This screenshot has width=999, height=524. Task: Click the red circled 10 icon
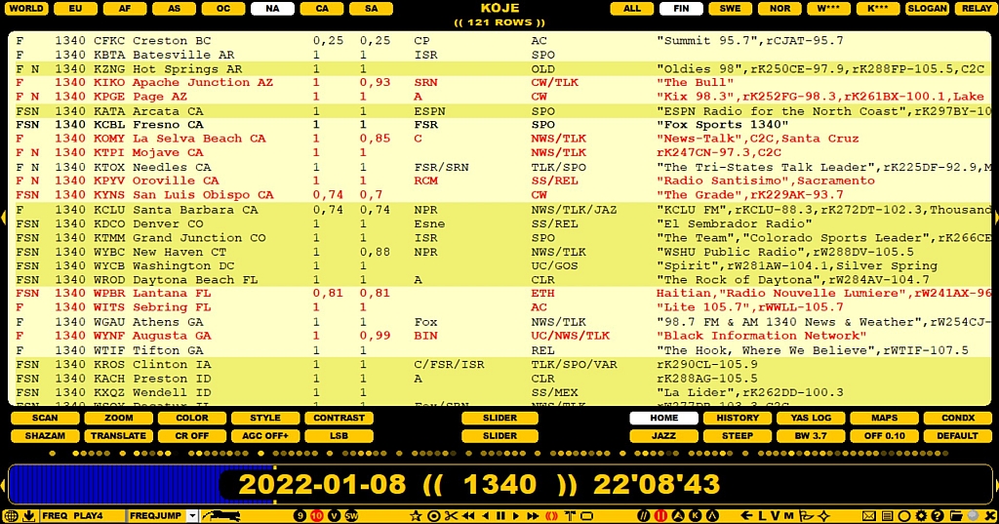[x=316, y=515]
